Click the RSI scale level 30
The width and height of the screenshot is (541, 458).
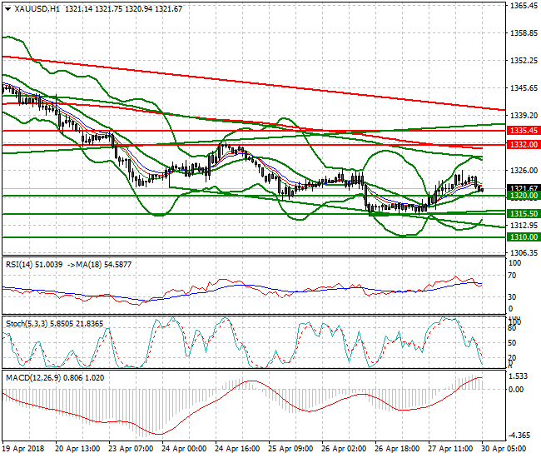tap(513, 297)
